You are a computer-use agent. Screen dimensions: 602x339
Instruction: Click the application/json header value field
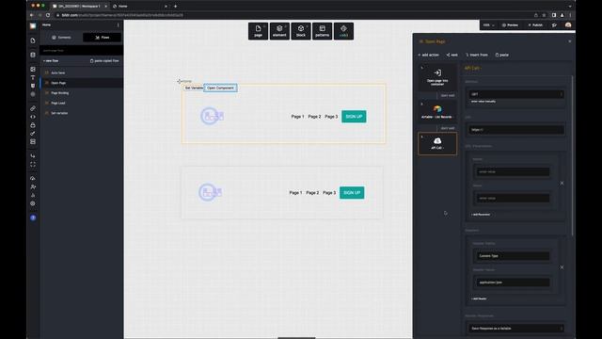click(513, 282)
